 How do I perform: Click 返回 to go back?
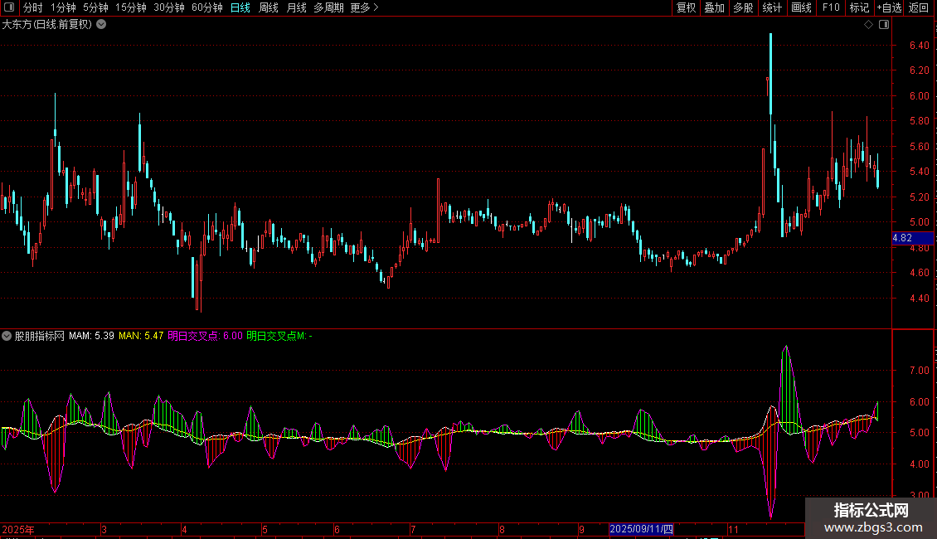click(919, 7)
